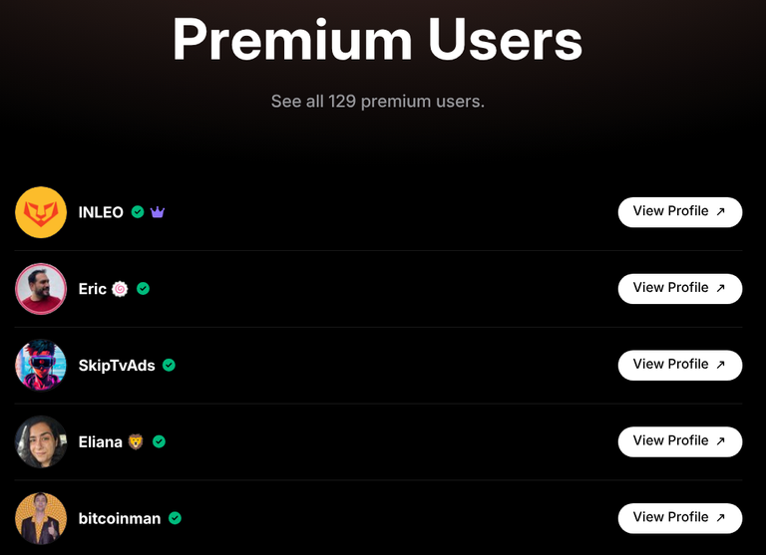
Task: Click the purple crown icon beside INLEO
Action: click(x=158, y=212)
